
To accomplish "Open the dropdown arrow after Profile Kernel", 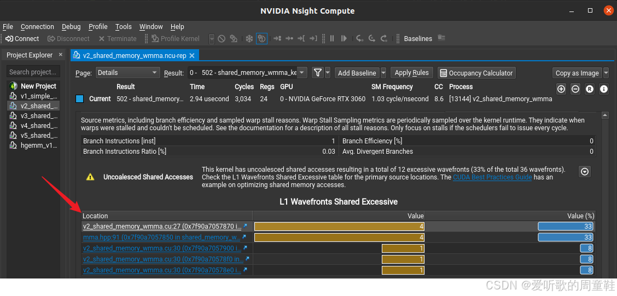I will click(212, 39).
